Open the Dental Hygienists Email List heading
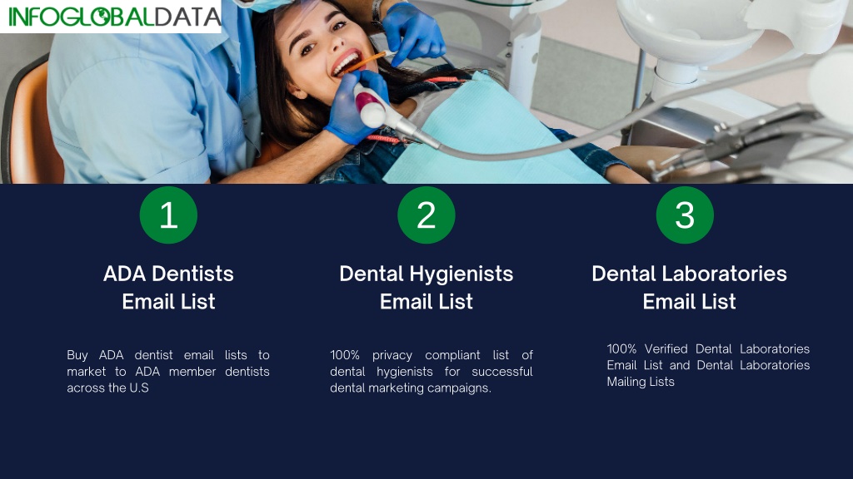This screenshot has width=853, height=479. pyautogui.click(x=426, y=287)
